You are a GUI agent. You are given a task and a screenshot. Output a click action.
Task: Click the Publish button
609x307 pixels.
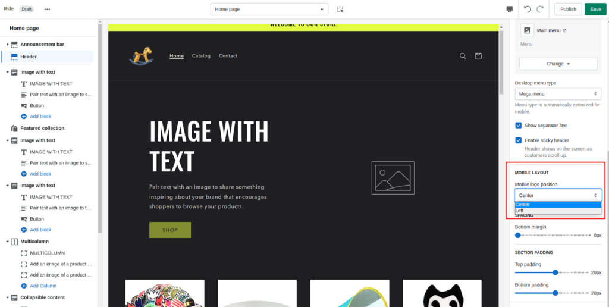click(568, 10)
